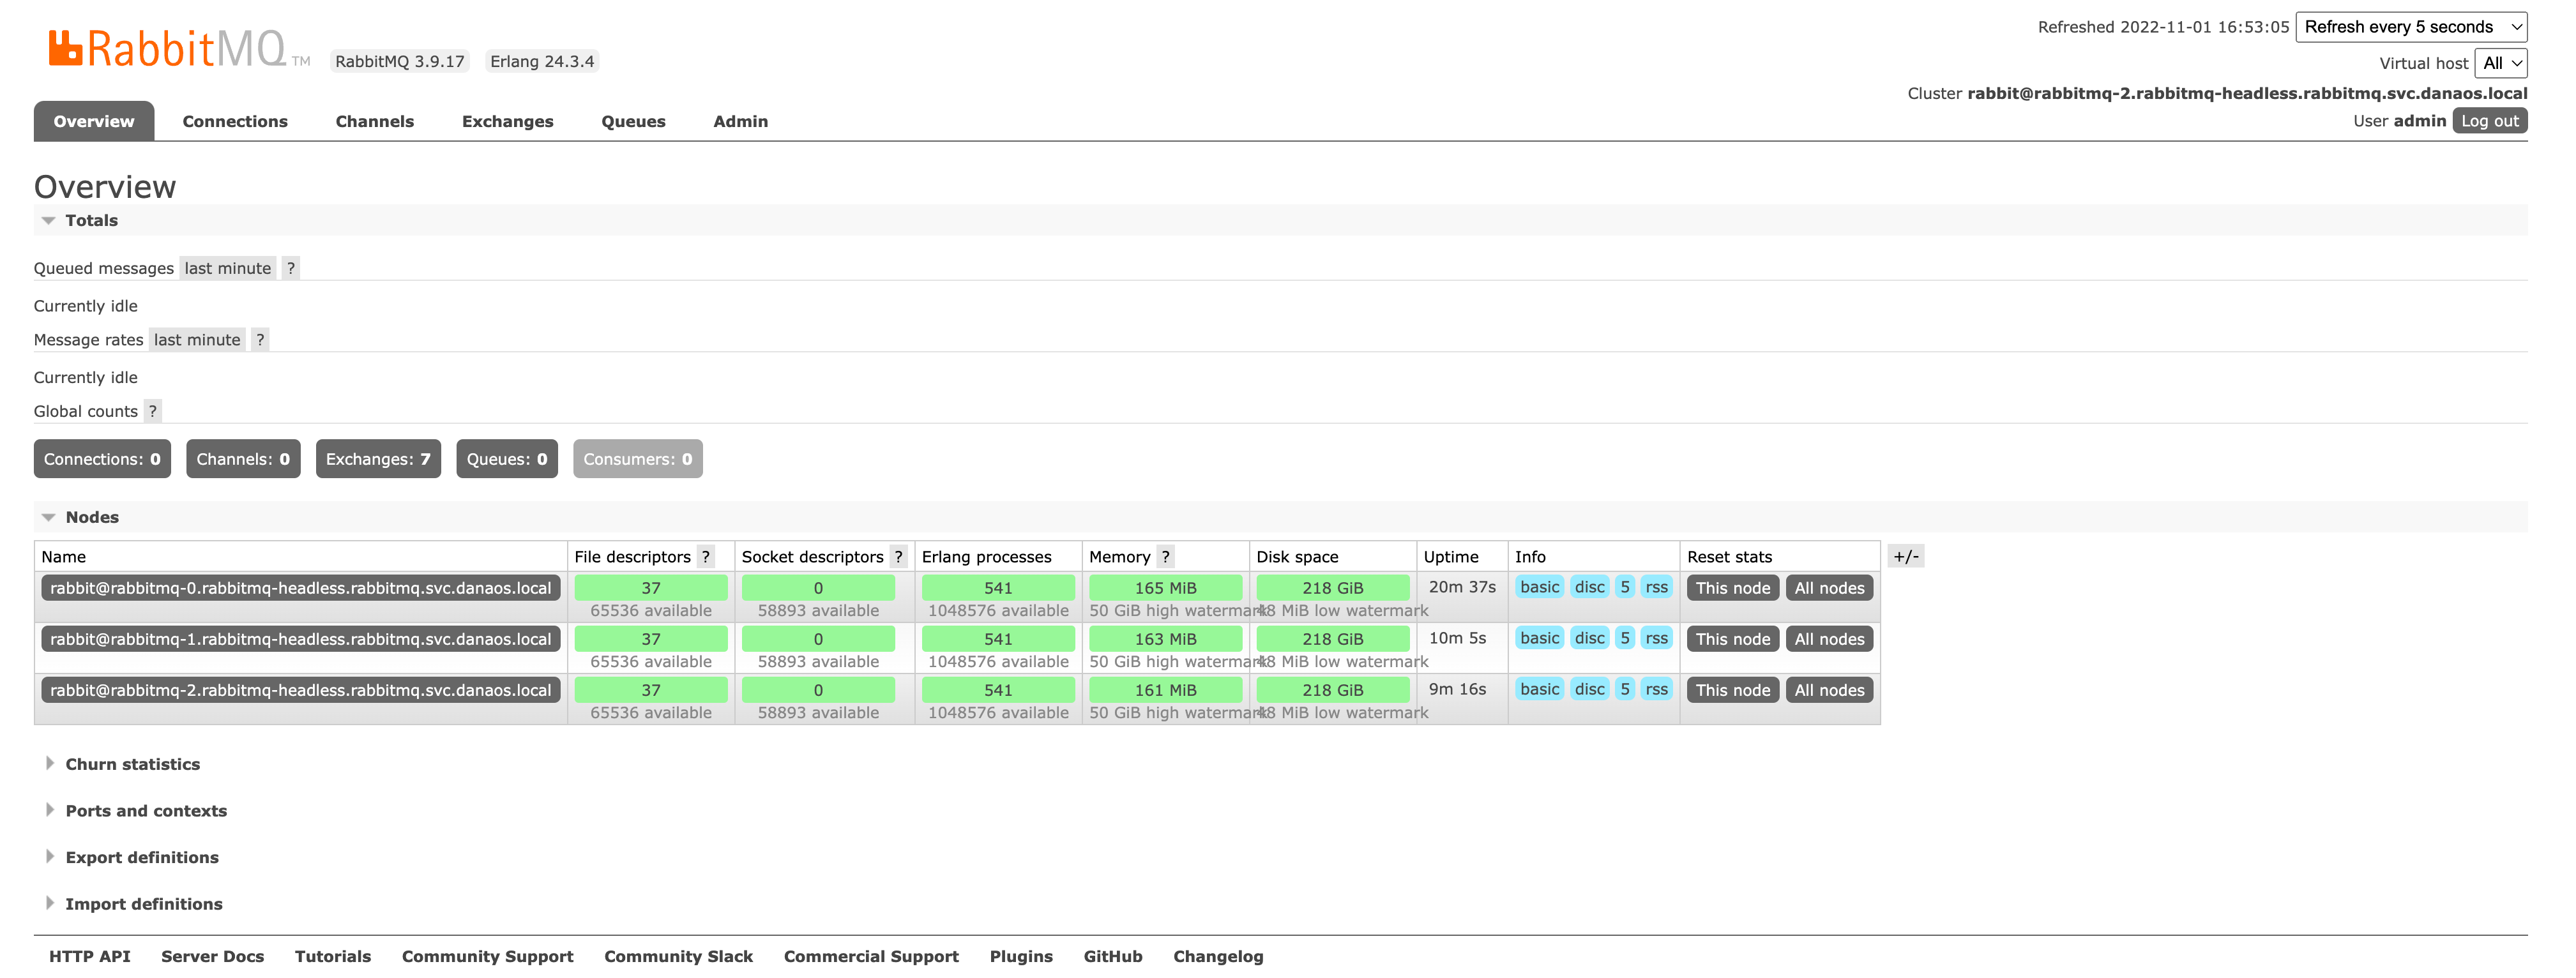Image resolution: width=2576 pixels, height=978 pixels.
Task: Click the RabbitMQ logo
Action: [x=168, y=48]
